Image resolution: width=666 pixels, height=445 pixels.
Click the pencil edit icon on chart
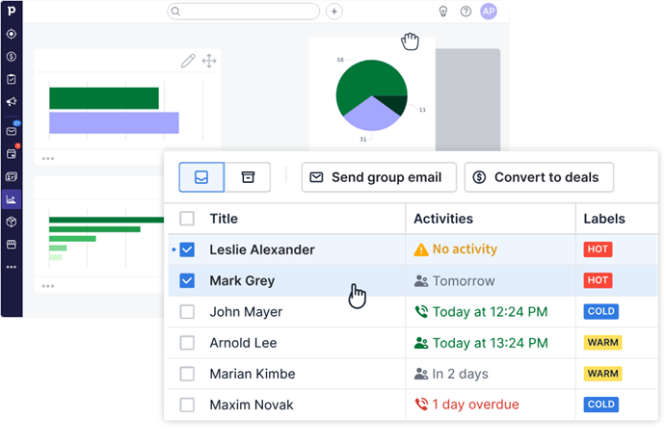(x=188, y=61)
